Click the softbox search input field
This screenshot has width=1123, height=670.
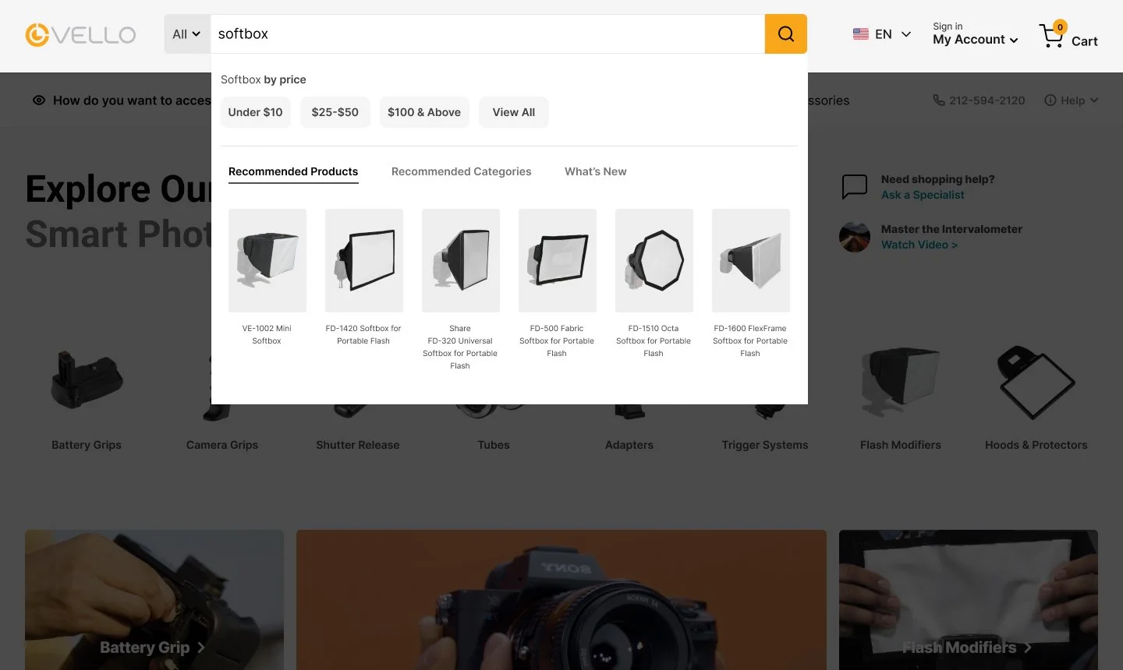pyautogui.click(x=487, y=34)
